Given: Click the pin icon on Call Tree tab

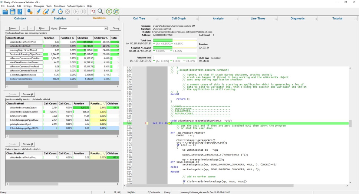Looking at the screenshot, I should [x=157, y=19].
